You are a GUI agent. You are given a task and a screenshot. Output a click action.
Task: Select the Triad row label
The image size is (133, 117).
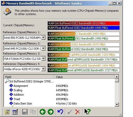click(17, 99)
